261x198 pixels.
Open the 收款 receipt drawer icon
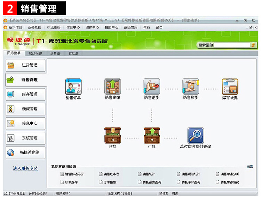pos(112,135)
